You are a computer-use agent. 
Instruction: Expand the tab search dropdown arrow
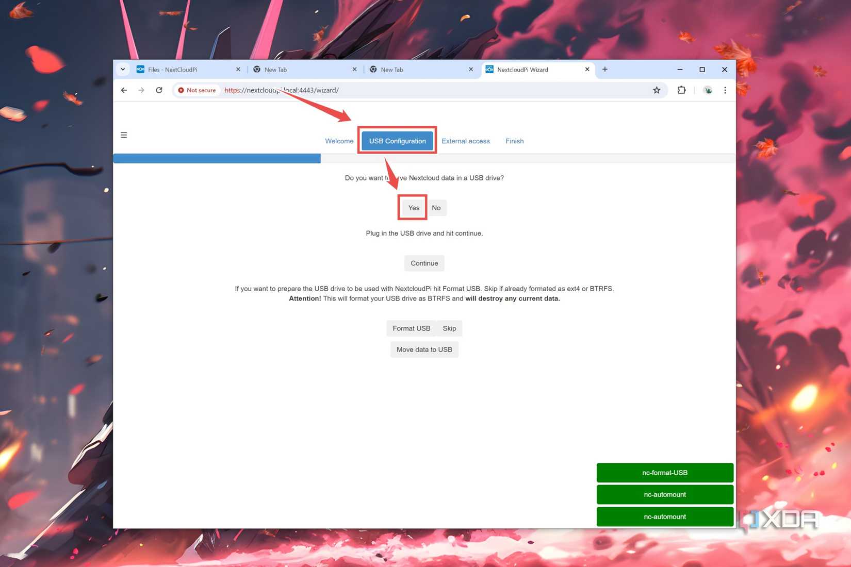pos(123,70)
